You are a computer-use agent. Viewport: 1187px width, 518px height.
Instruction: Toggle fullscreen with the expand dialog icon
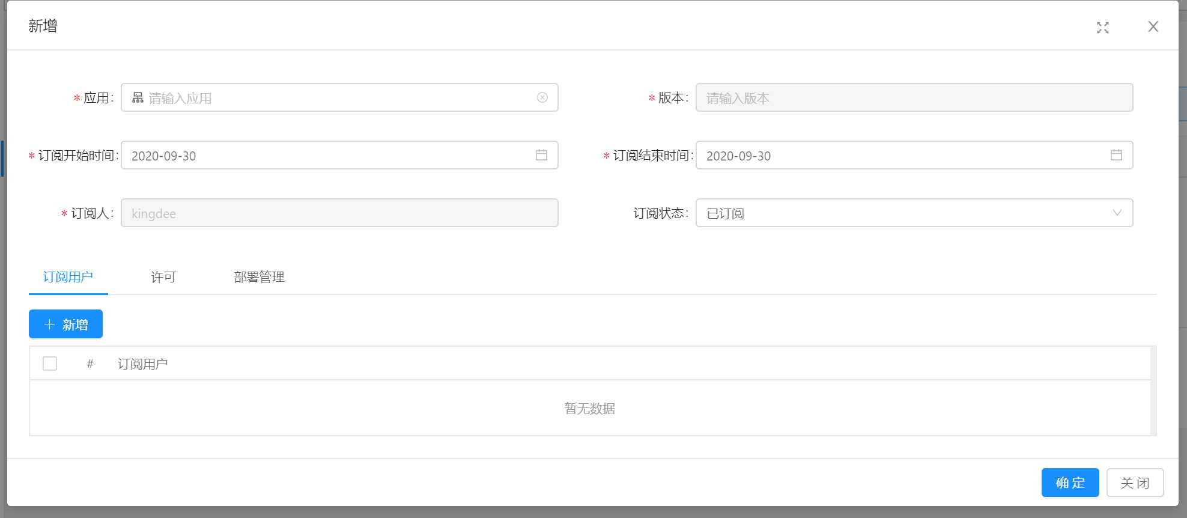[x=1103, y=27]
